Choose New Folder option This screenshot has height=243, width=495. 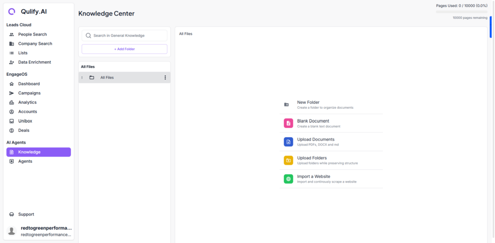point(331,105)
